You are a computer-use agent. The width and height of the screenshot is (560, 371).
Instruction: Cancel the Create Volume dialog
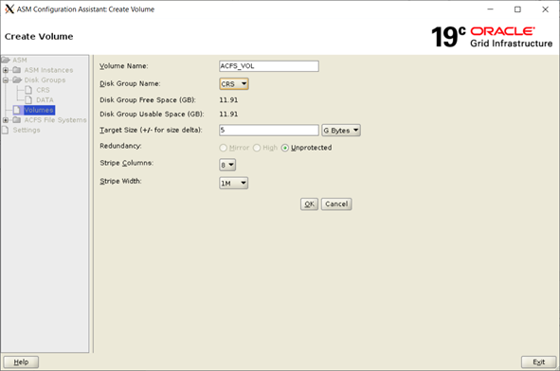pos(336,204)
